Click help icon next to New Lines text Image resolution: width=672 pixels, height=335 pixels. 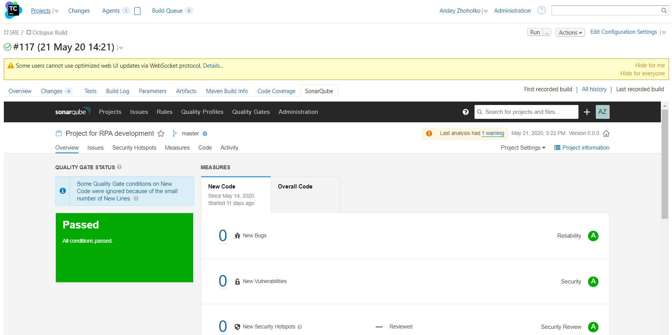(x=136, y=198)
